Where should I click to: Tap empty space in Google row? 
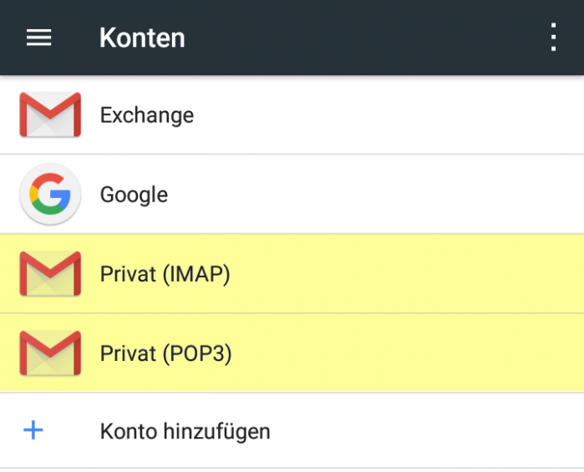click(401, 195)
